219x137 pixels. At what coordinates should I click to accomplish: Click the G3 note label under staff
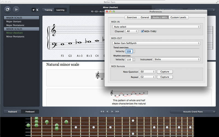tap(70, 56)
